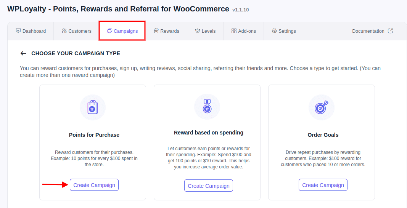Click the Points for Purchase card title

coord(94,135)
